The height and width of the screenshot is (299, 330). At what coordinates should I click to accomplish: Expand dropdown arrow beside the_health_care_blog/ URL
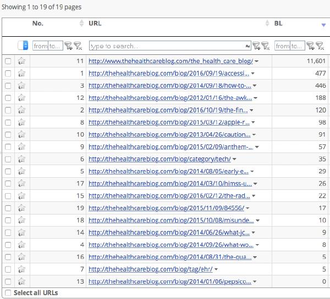point(256,61)
